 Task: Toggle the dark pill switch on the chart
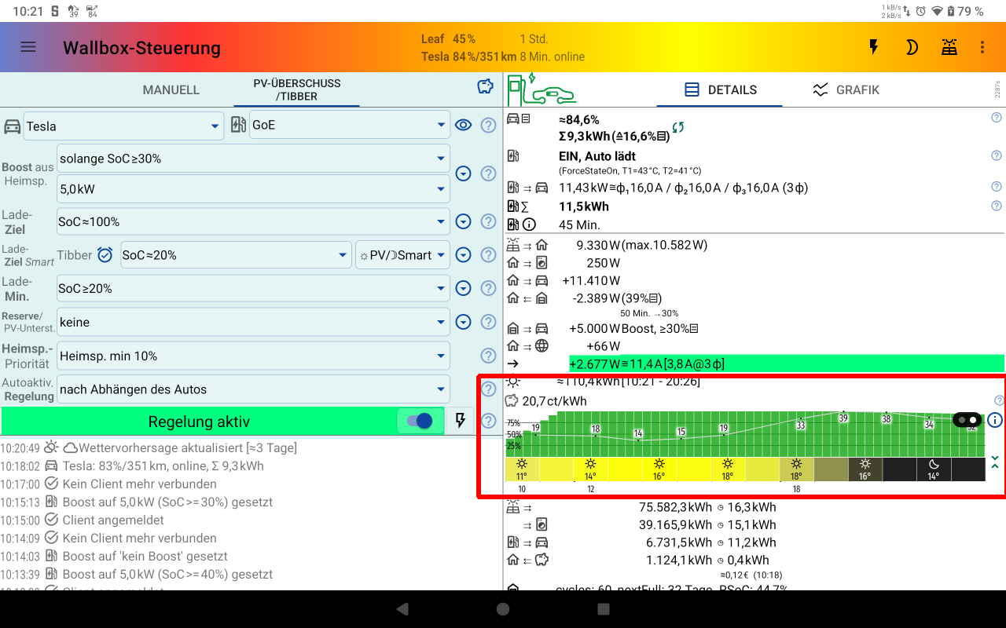(x=966, y=420)
